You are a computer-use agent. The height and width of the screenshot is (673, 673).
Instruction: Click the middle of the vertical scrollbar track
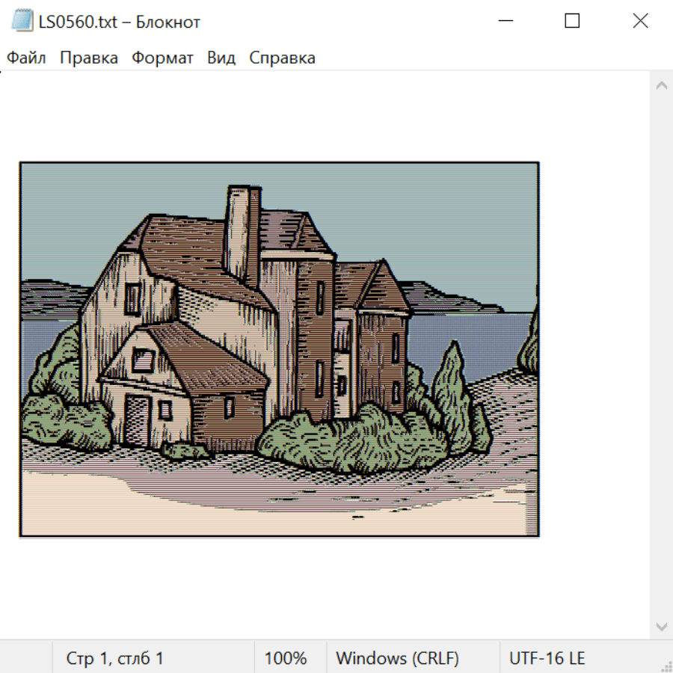pos(661,356)
